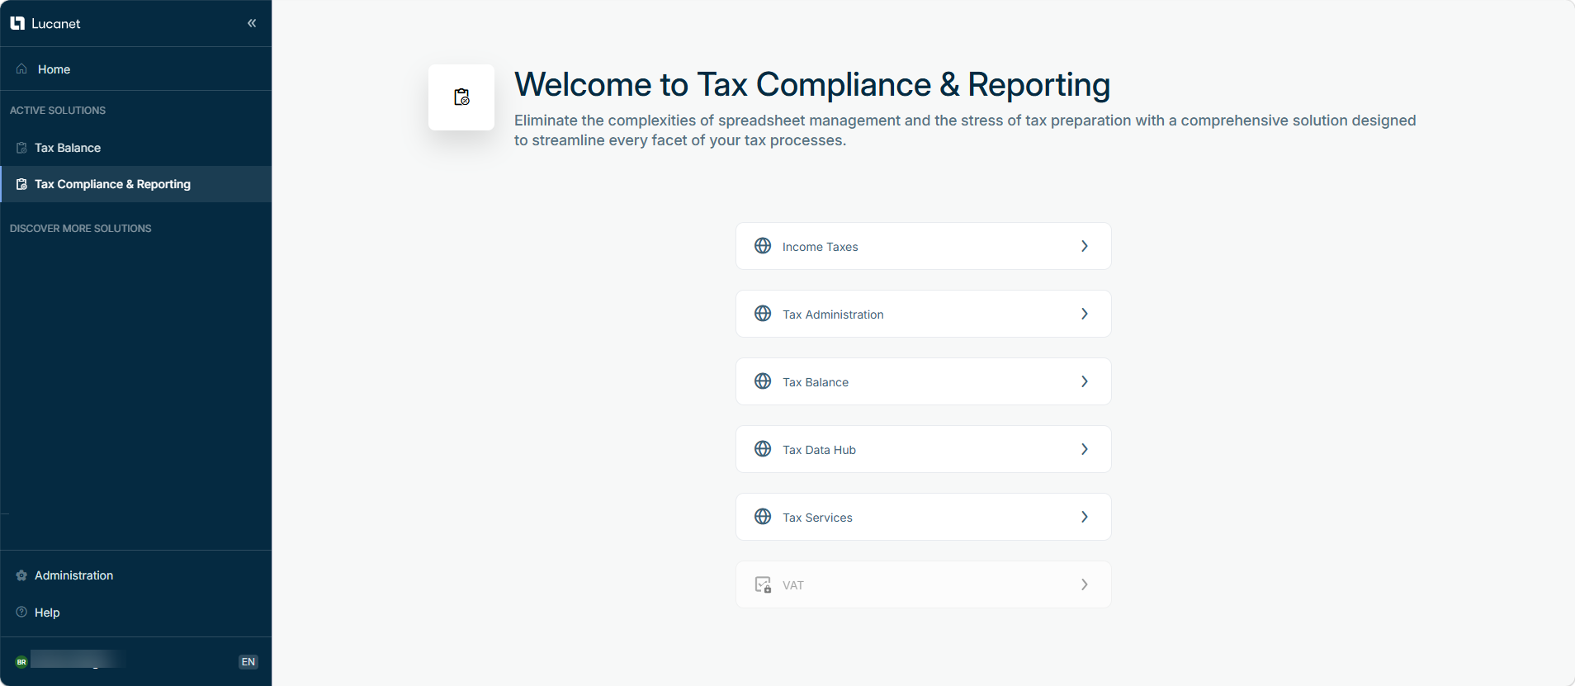Open the Tax Administration card label
This screenshot has height=686, width=1575.
click(833, 315)
